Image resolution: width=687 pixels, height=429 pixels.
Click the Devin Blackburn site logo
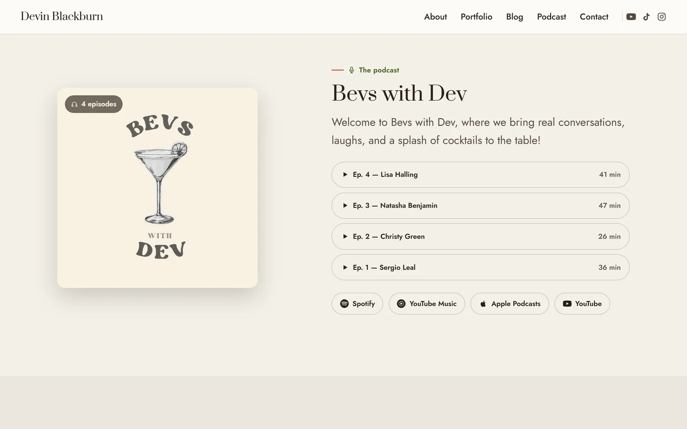point(62,16)
